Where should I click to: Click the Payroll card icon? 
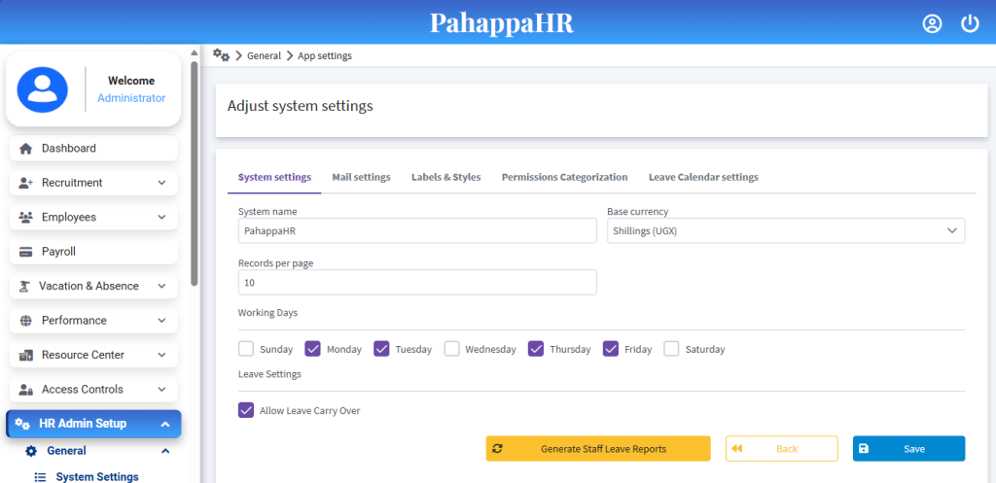pos(26,252)
